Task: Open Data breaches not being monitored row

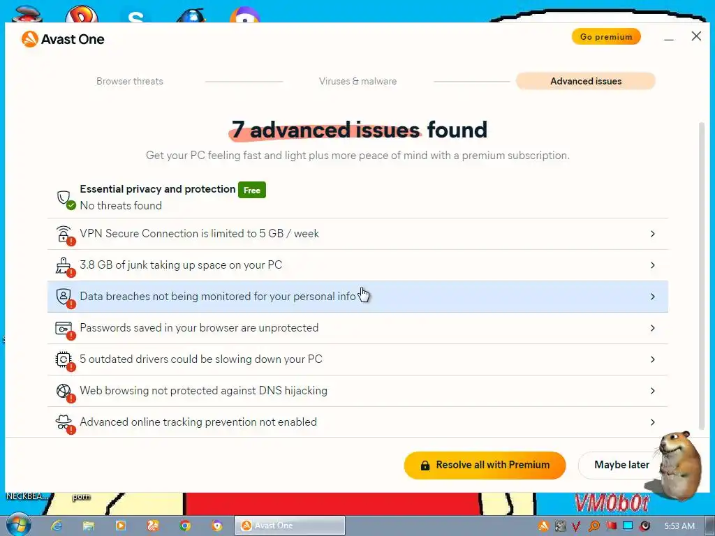Action: (357, 297)
